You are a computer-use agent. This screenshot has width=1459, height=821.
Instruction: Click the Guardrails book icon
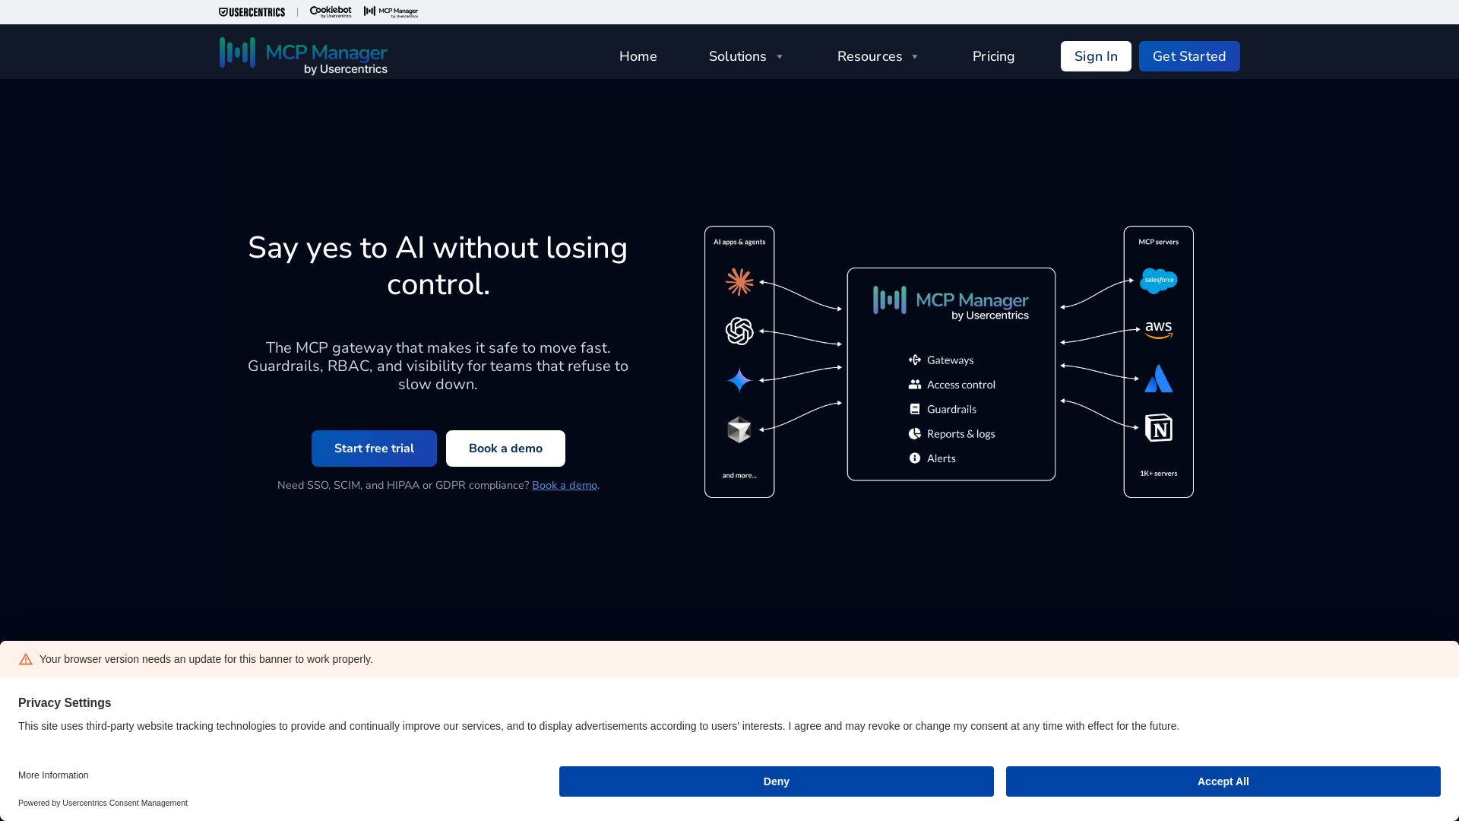[x=915, y=409]
